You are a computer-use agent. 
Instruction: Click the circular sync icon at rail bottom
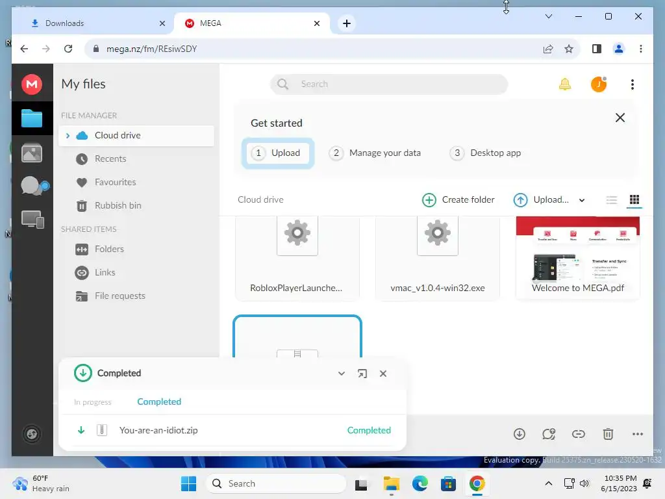tap(32, 434)
